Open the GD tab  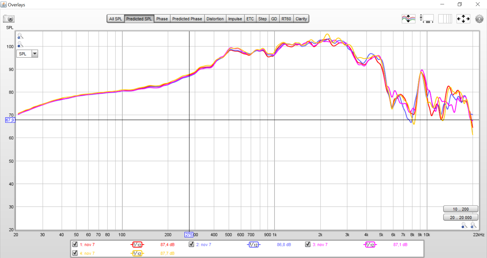click(x=274, y=19)
